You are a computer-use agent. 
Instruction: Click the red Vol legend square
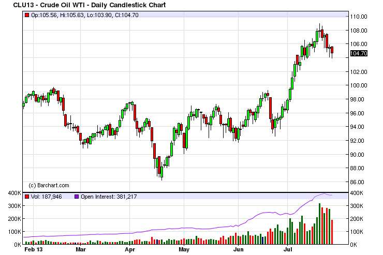pyautogui.click(x=27, y=197)
